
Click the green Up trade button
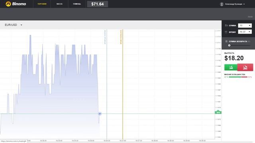pos(231,67)
